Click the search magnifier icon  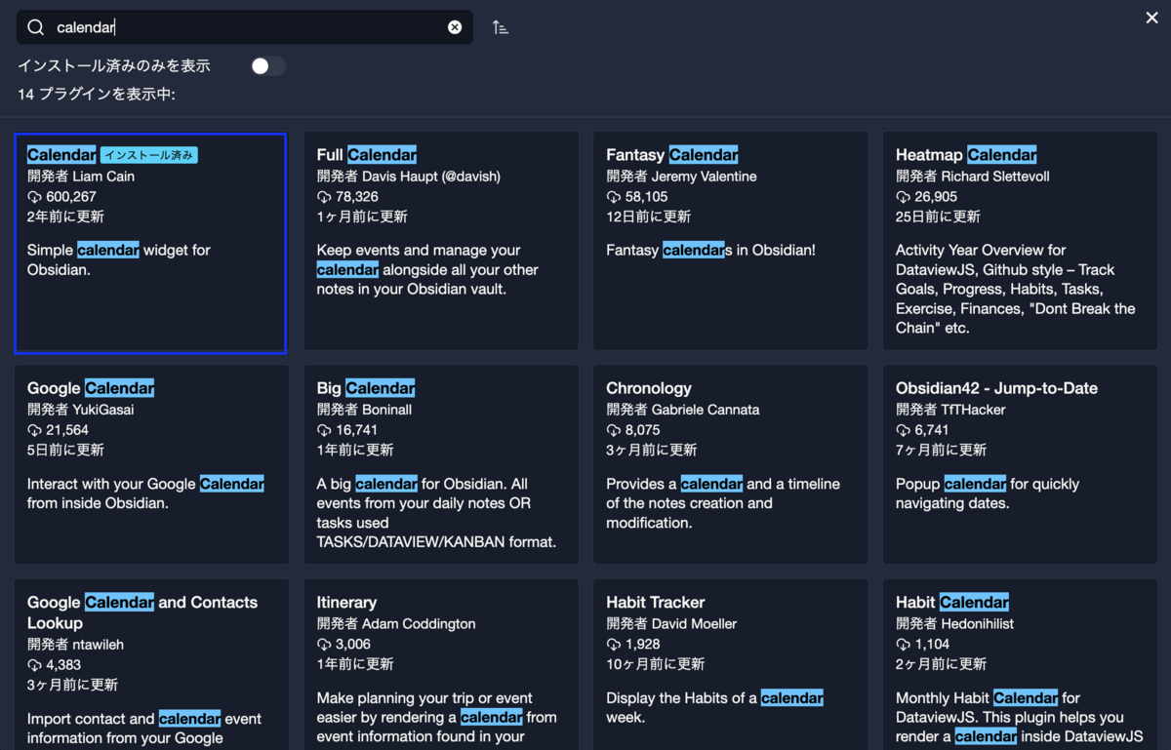(x=36, y=27)
